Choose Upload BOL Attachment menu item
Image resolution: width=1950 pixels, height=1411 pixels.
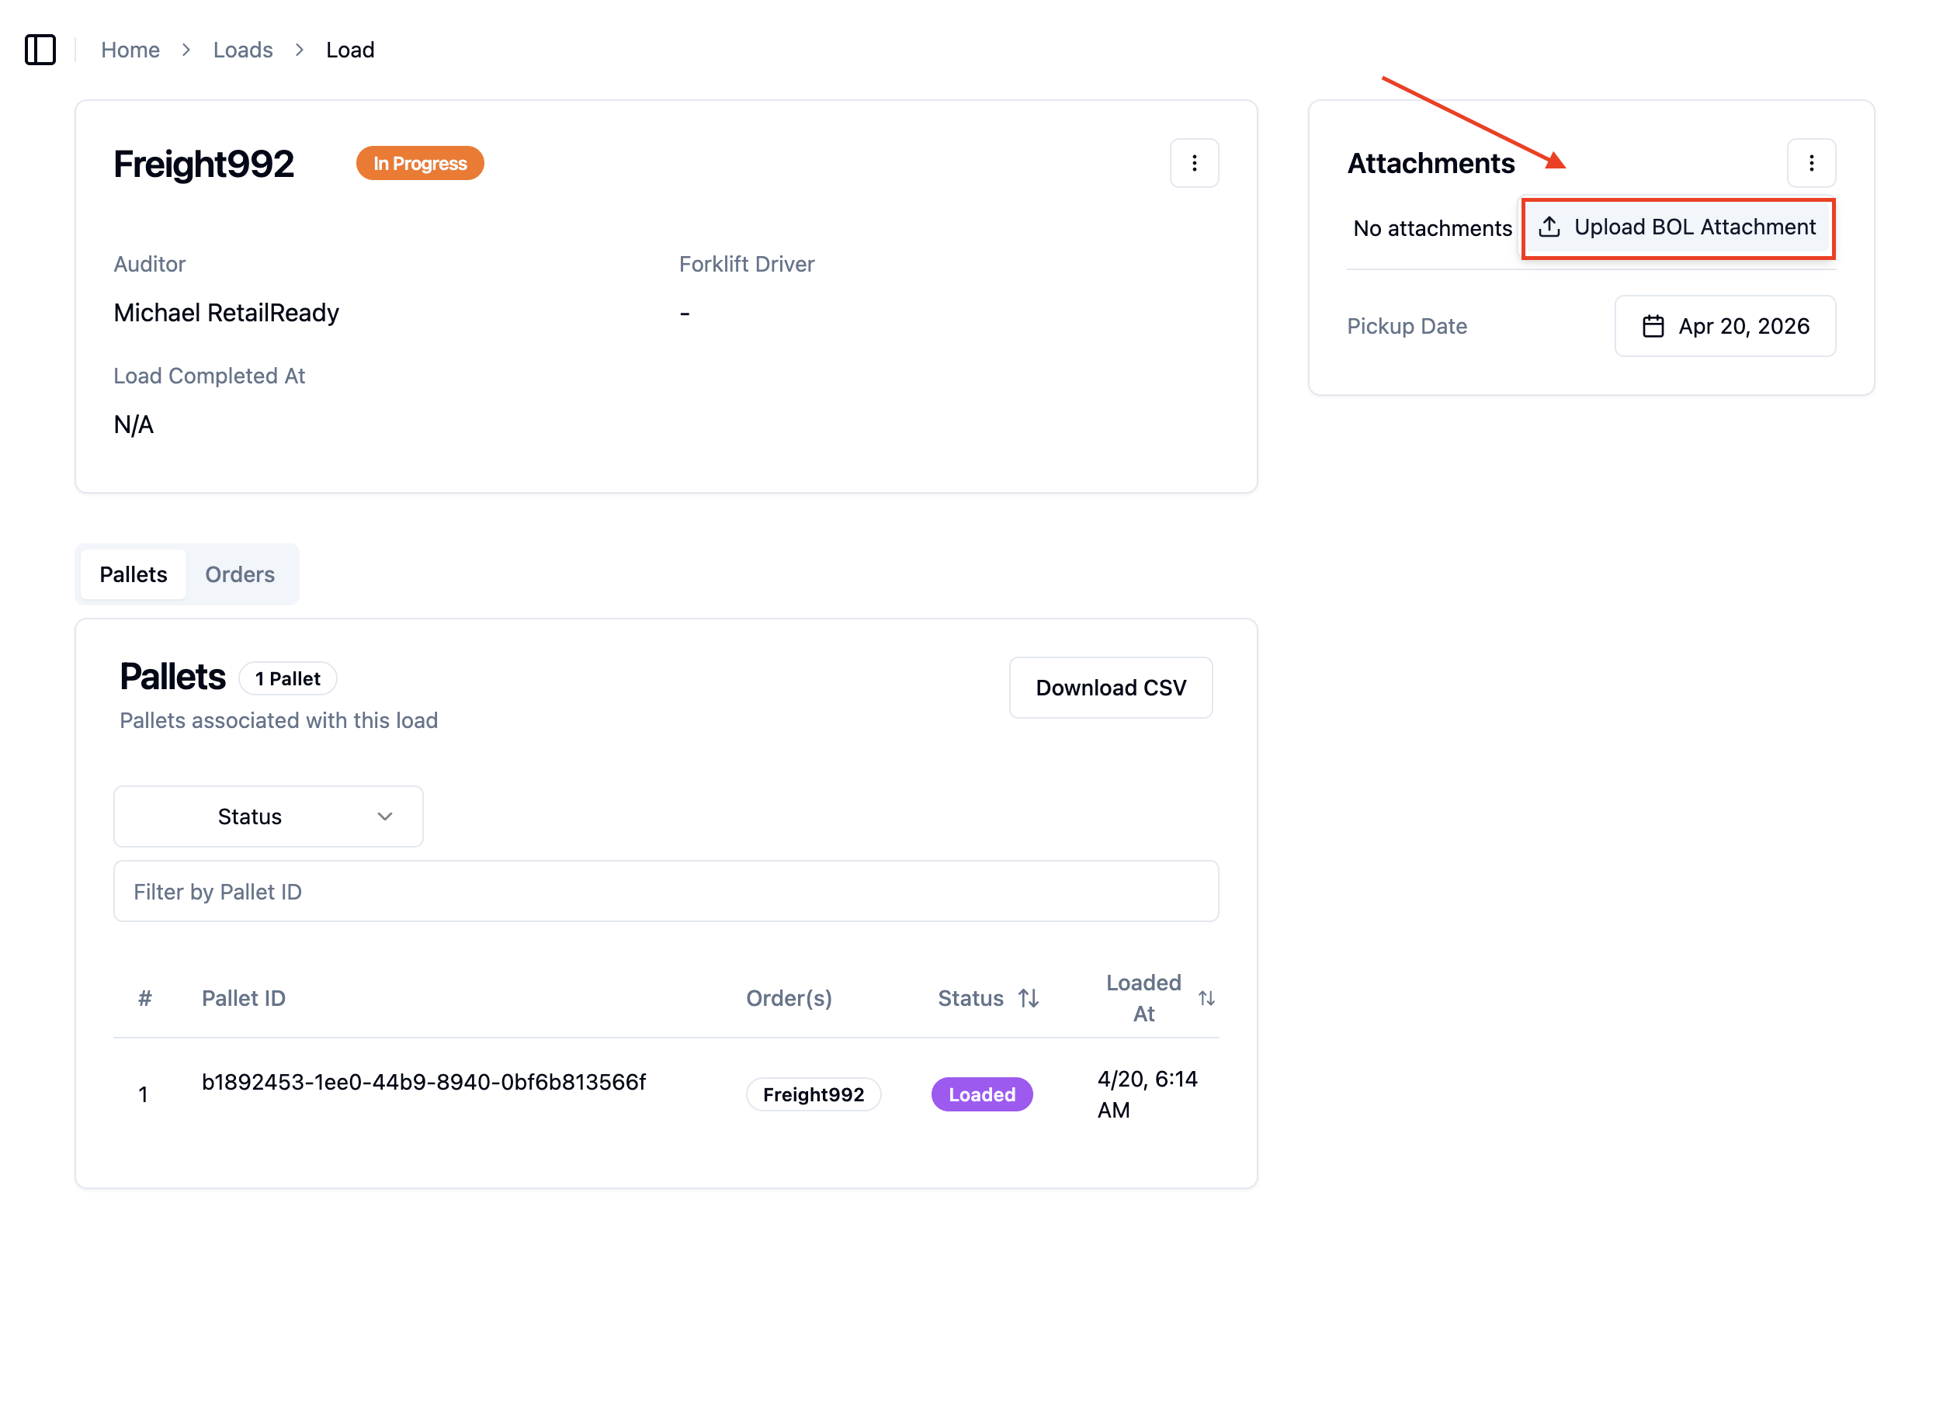point(1677,227)
